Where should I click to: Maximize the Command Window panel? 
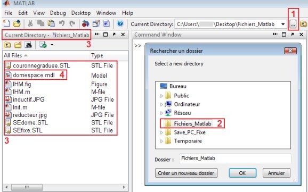284,35
